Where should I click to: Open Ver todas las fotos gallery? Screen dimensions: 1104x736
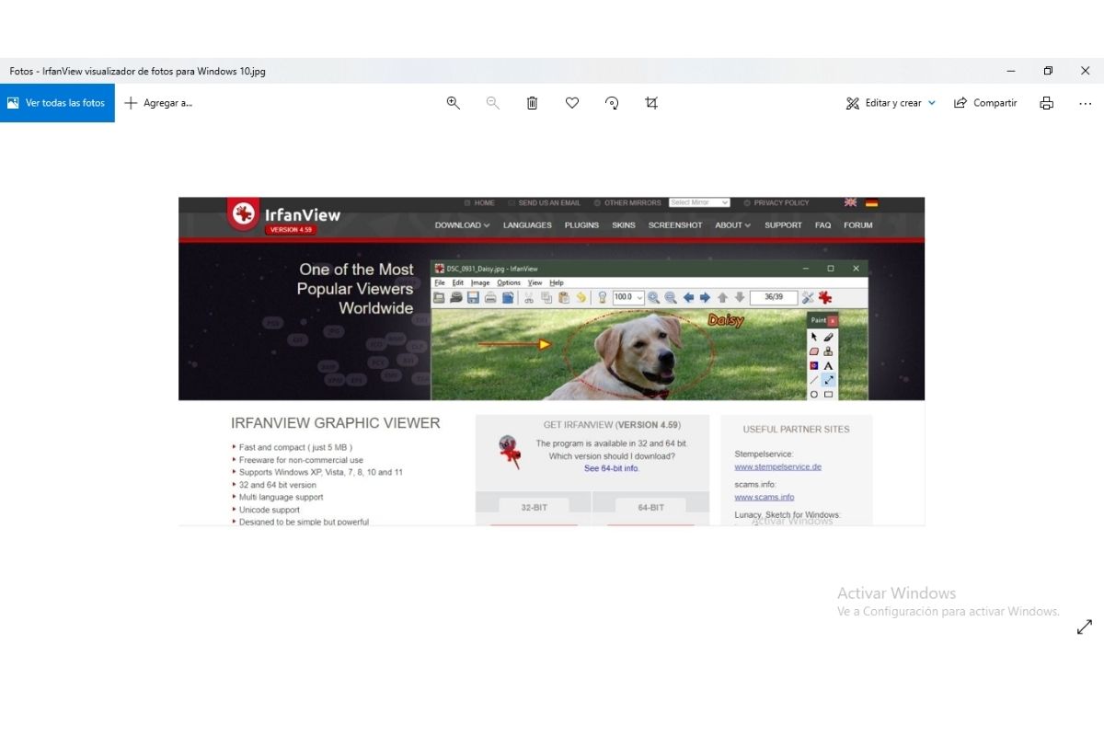tap(57, 103)
